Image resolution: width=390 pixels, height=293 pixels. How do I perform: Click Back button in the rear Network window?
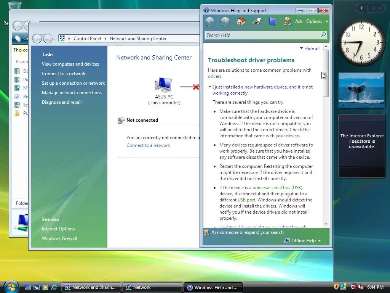(18, 26)
